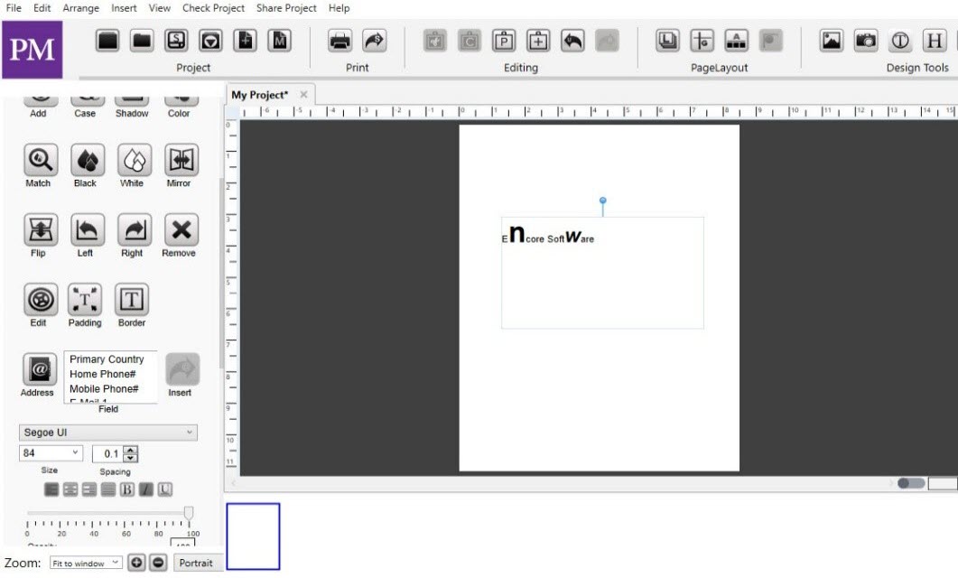Click the Undo icon in Editing group
Viewport: 958px width, 578px height.
click(x=572, y=41)
